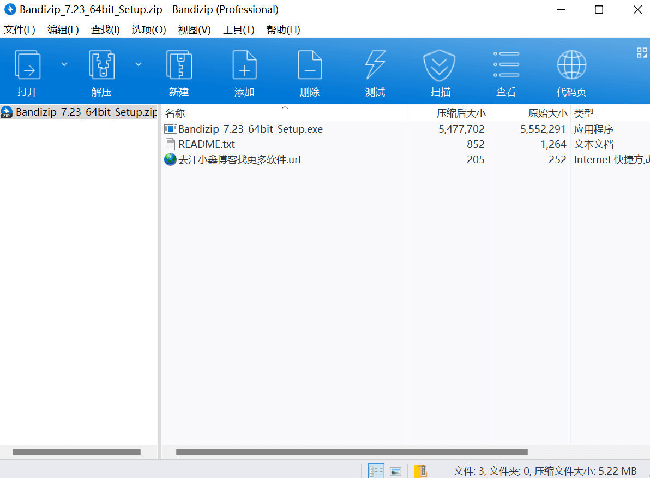The image size is (650, 478).
Task: Click the Delete (删除) toolbar icon
Action: (310, 65)
